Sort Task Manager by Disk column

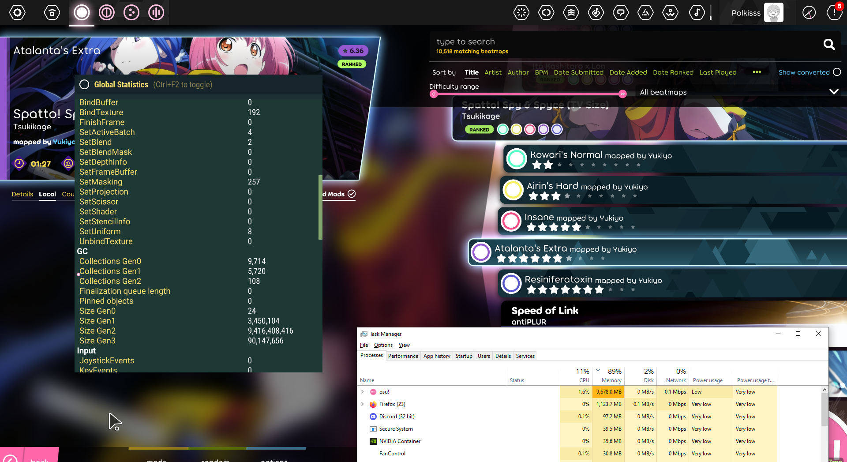[641, 376]
